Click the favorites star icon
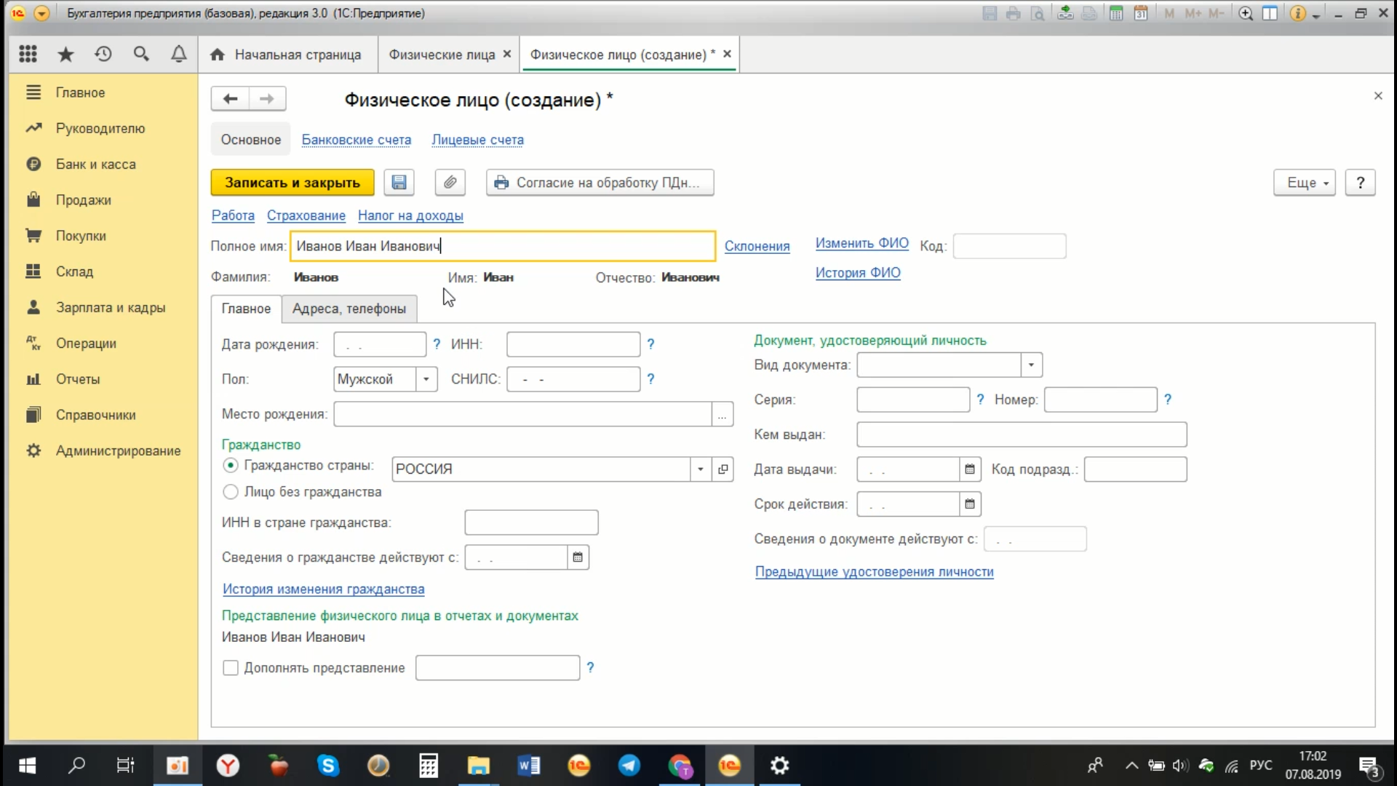 click(x=64, y=53)
